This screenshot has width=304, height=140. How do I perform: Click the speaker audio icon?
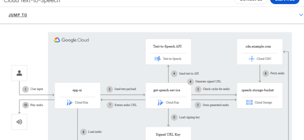point(19,122)
